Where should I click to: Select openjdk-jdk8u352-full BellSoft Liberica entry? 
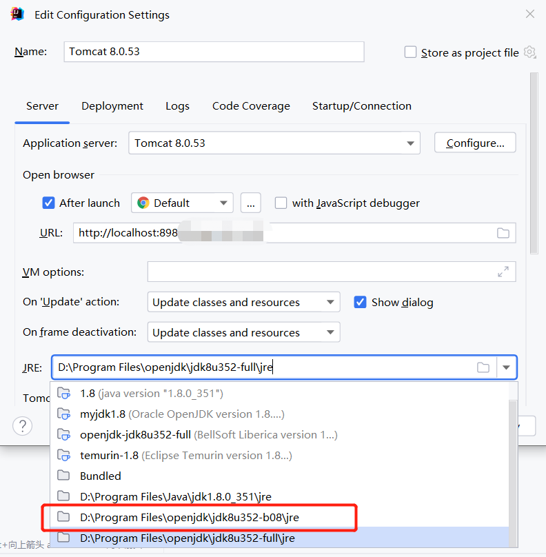(x=279, y=435)
